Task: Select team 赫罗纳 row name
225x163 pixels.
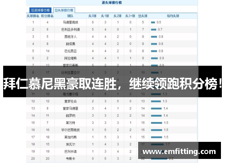Action: [70, 116]
